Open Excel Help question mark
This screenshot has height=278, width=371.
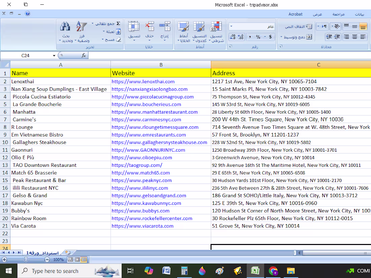pos(27,13)
